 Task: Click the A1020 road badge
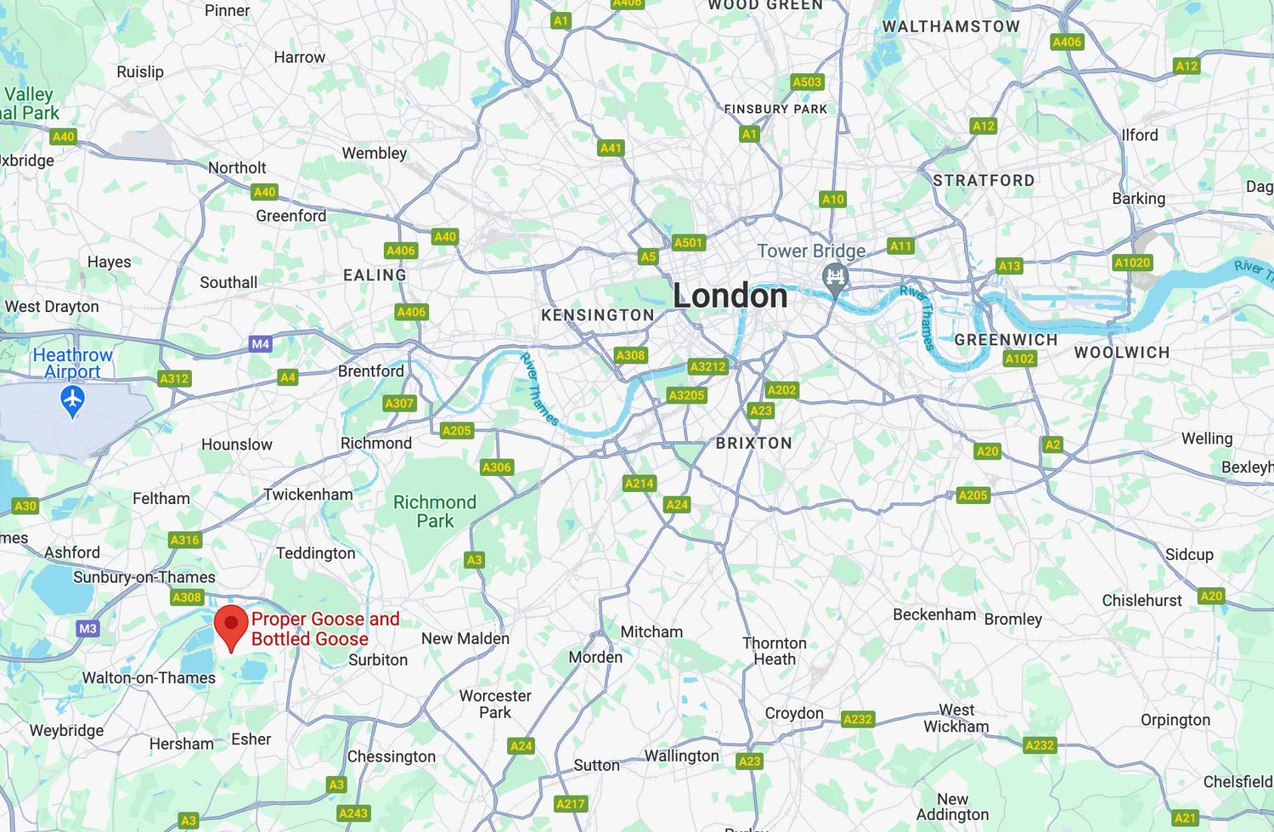[x=1132, y=263]
